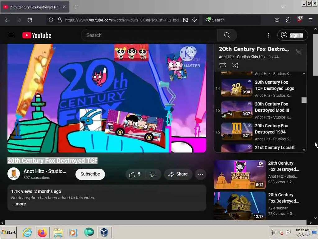Toggle shuffle playlist
This screenshot has height=239, width=318.
[x=235, y=65]
